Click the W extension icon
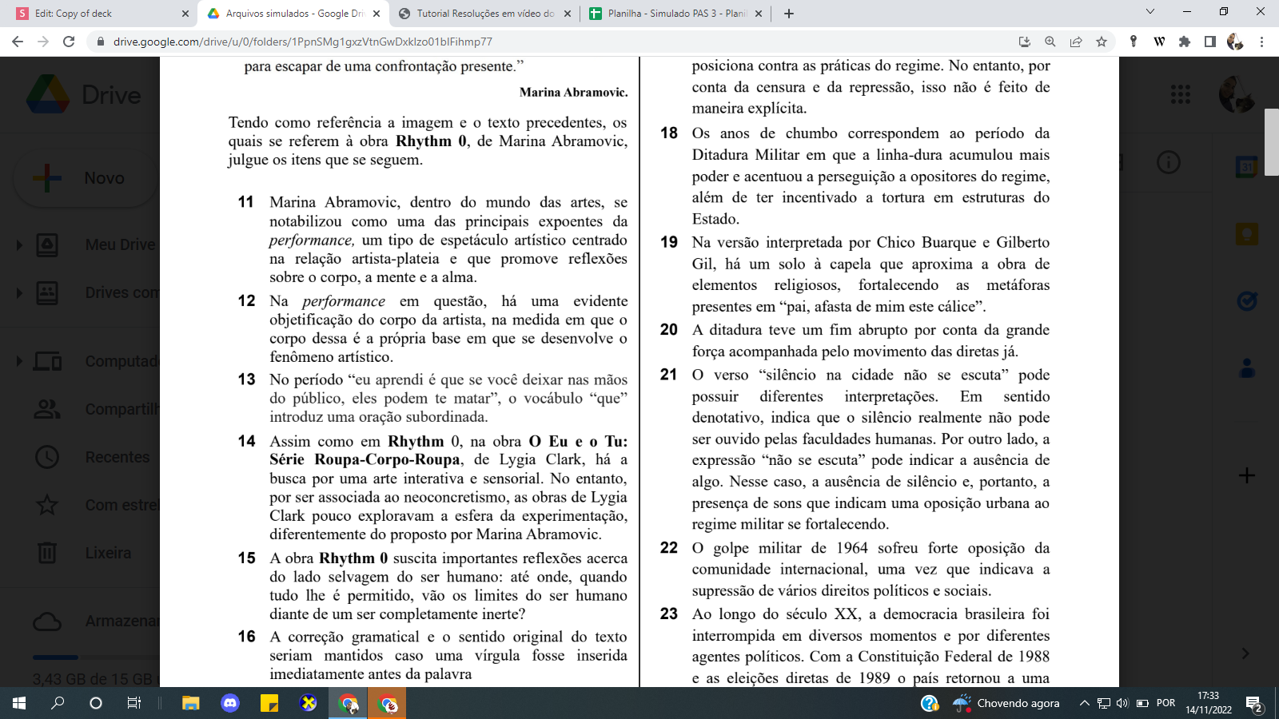1279x719 pixels. tap(1159, 42)
